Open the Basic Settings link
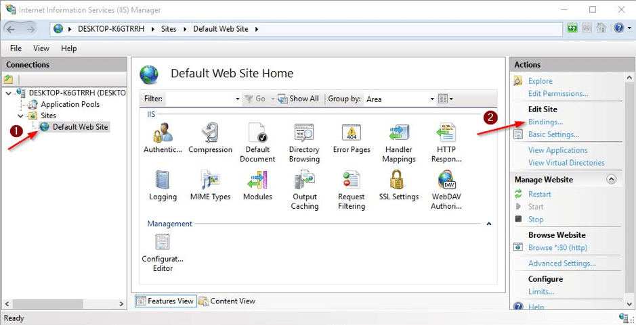The image size is (636, 325). [553, 134]
